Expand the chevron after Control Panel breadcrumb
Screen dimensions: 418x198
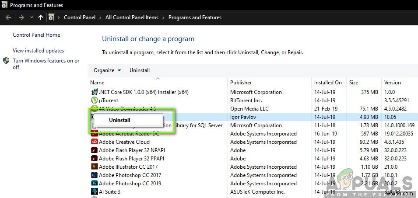tap(101, 17)
